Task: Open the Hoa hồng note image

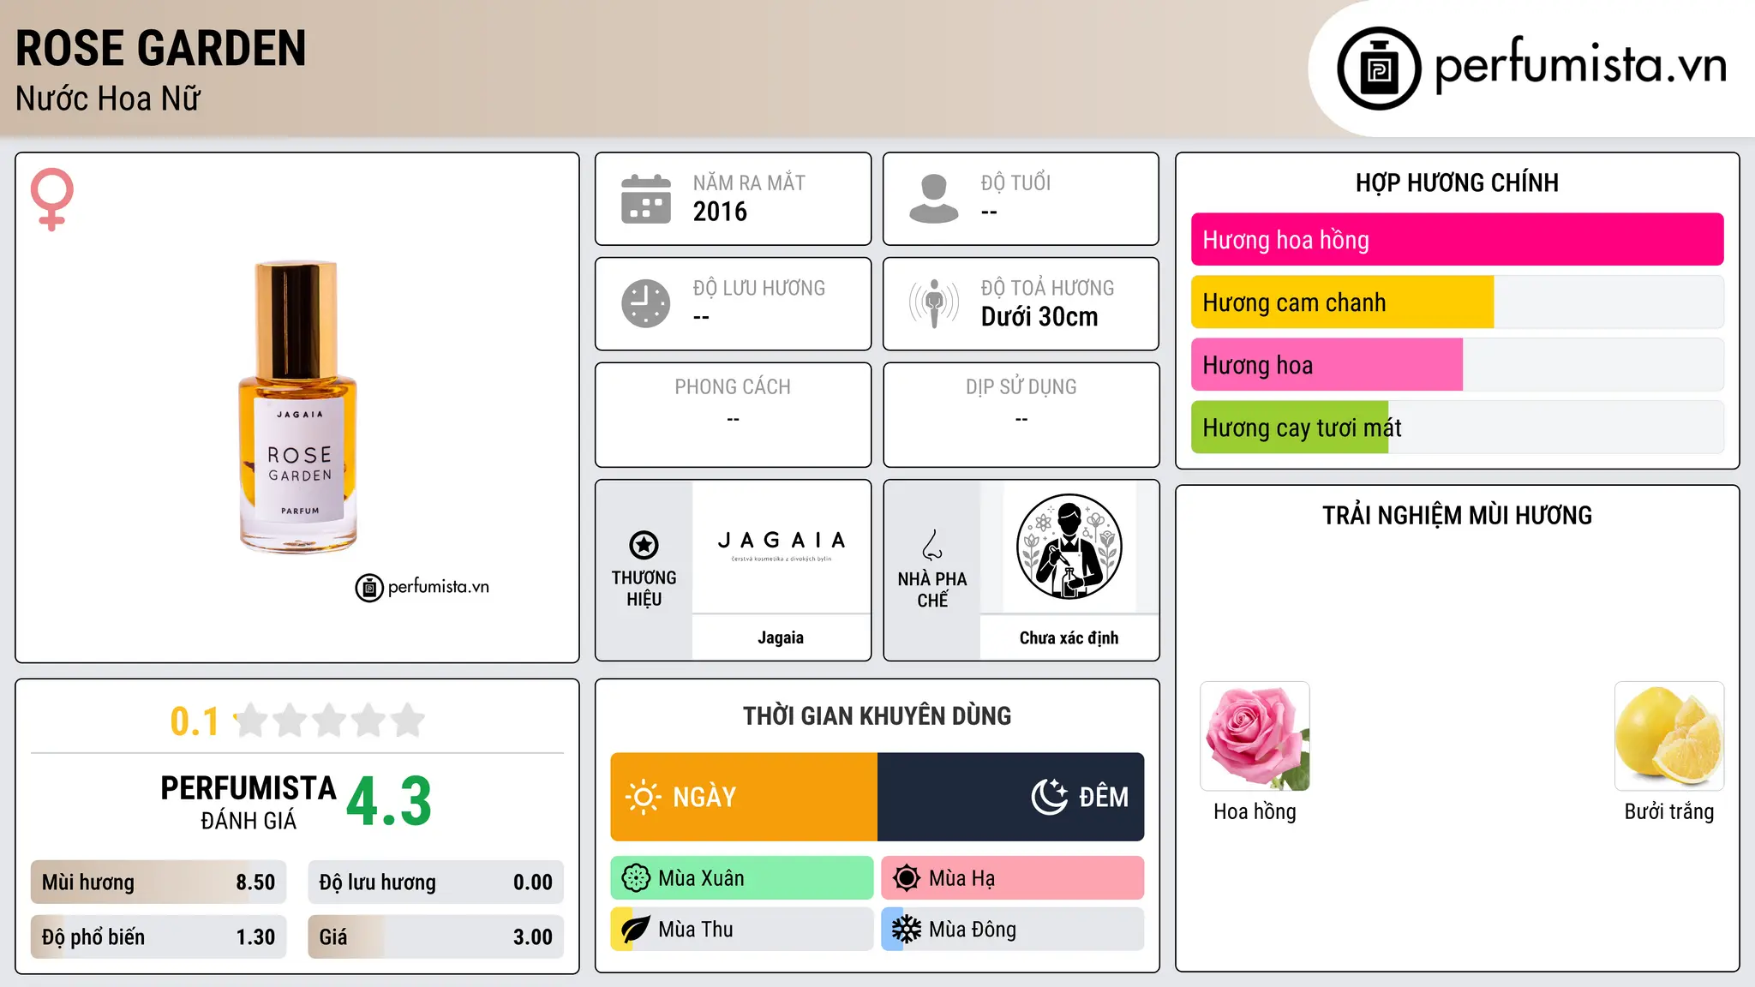Action: coord(1255,736)
